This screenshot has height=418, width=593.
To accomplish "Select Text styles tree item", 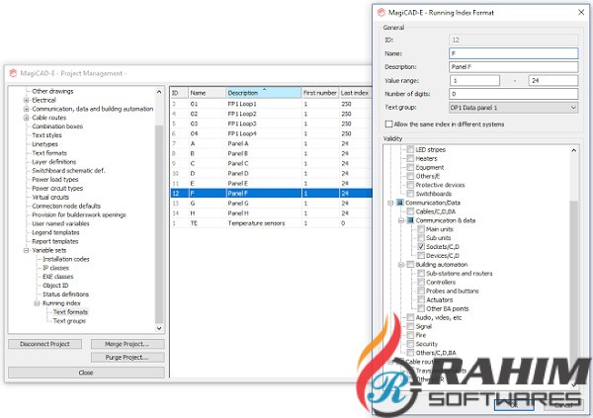I will coord(46,135).
